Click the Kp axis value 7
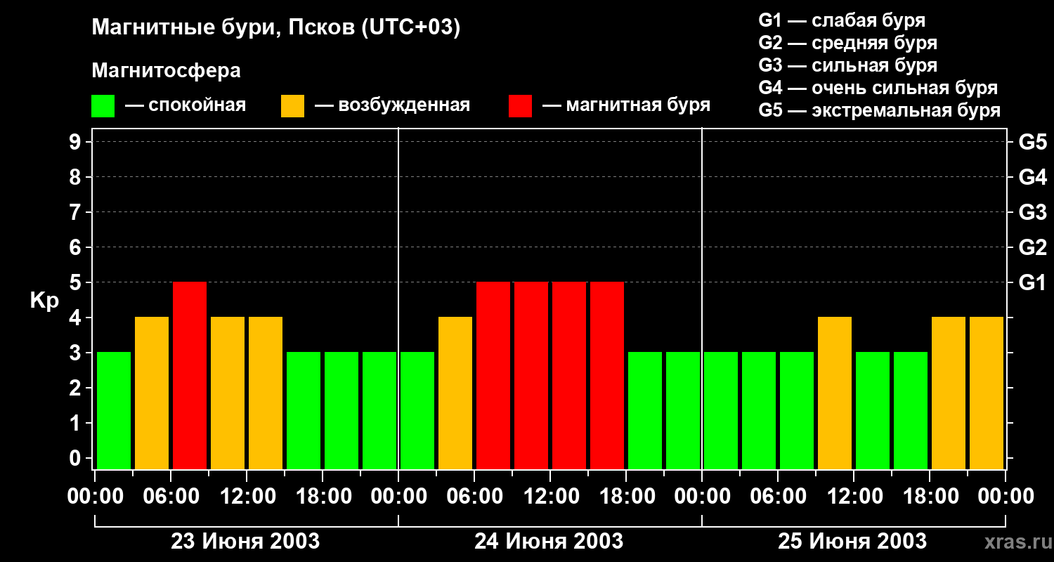The image size is (1054, 562). click(x=77, y=212)
